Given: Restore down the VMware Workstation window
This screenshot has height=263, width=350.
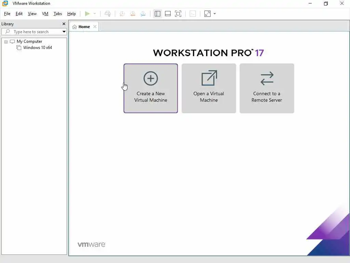Looking at the screenshot, I should [326, 3].
